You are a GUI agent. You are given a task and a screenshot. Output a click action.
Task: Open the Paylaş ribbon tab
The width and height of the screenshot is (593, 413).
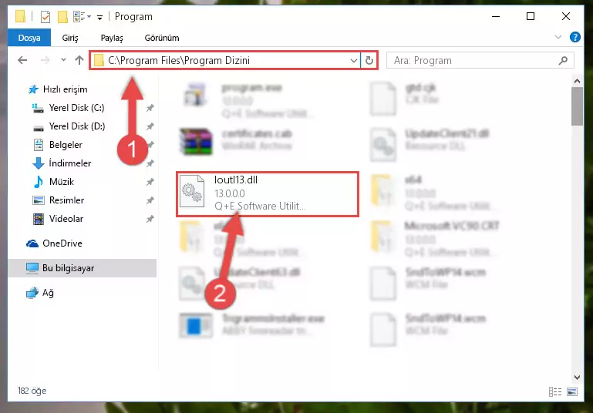(x=112, y=38)
